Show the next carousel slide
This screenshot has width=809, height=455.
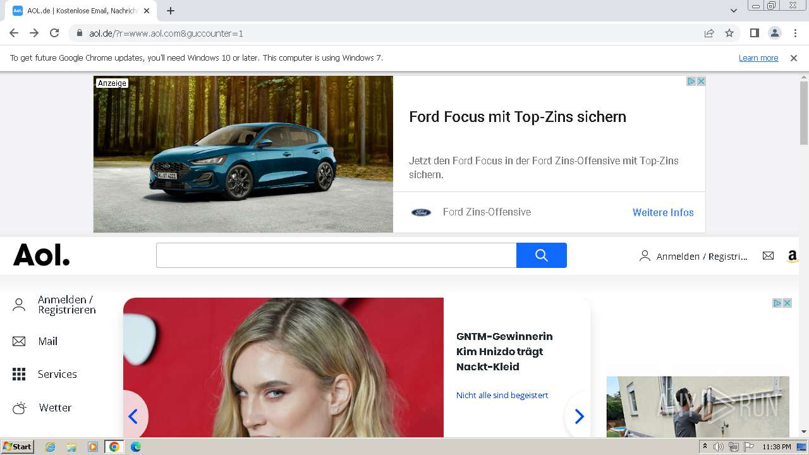pos(579,416)
